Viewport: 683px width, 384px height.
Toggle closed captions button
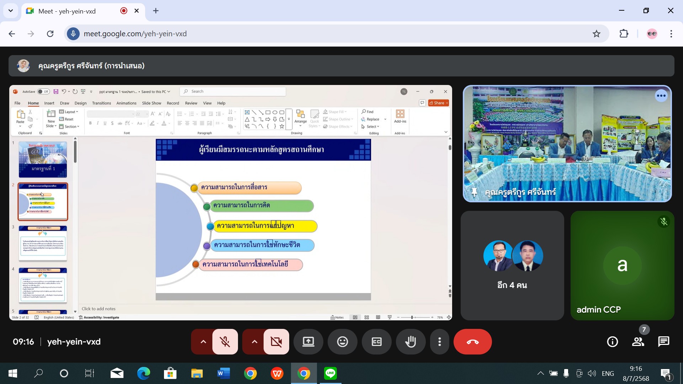[376, 342]
